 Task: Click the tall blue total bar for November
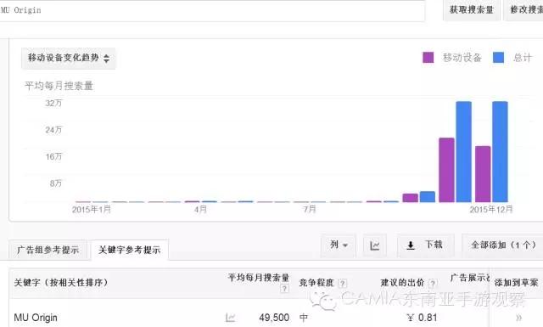(x=464, y=151)
